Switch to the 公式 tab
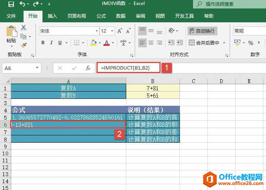 click(x=101, y=16)
